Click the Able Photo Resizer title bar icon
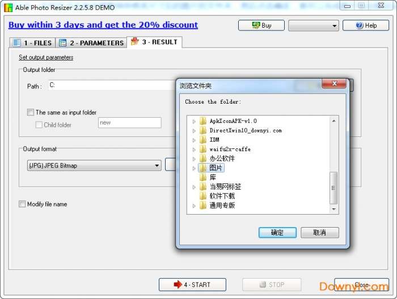Screen dimensions: 397x299 click(9, 7)
